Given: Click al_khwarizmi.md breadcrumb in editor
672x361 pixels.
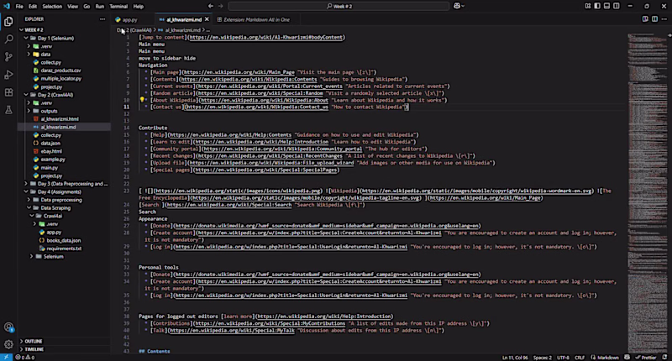Looking at the screenshot, I should pyautogui.click(x=182, y=30).
